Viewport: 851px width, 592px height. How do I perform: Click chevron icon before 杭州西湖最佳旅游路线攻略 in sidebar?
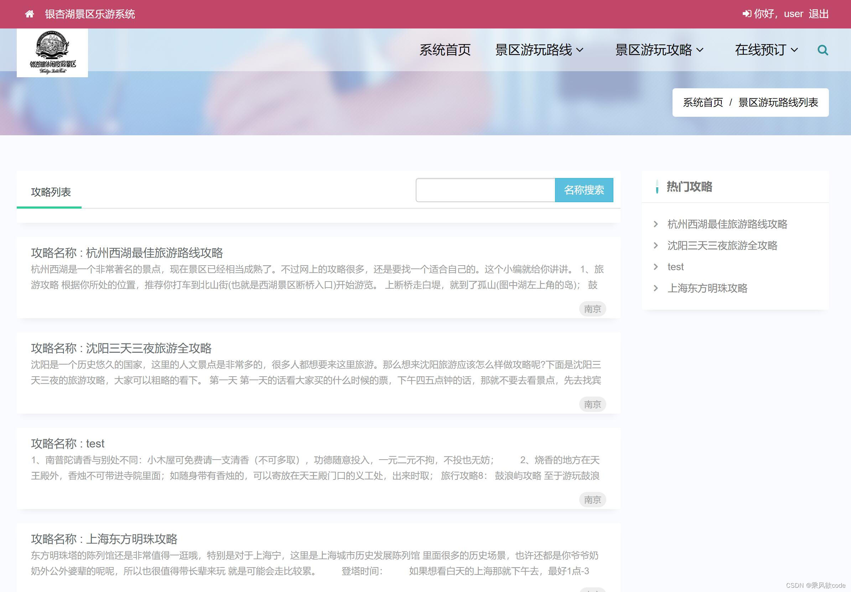click(x=656, y=224)
